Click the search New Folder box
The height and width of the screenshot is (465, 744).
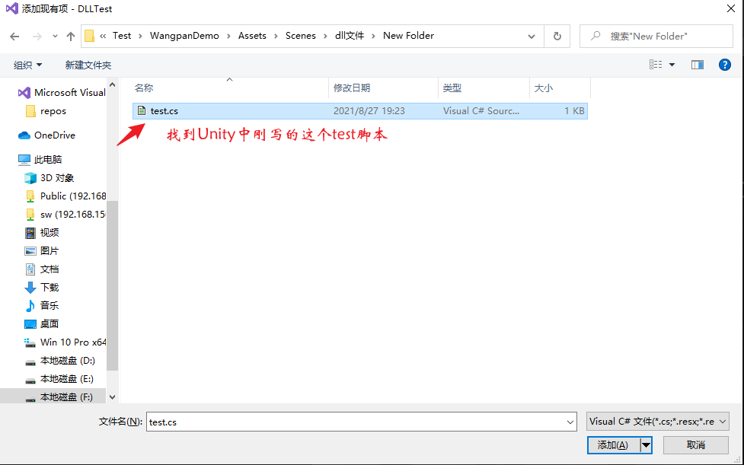pyautogui.click(x=656, y=36)
